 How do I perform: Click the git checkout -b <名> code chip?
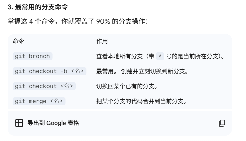[x=50, y=71]
